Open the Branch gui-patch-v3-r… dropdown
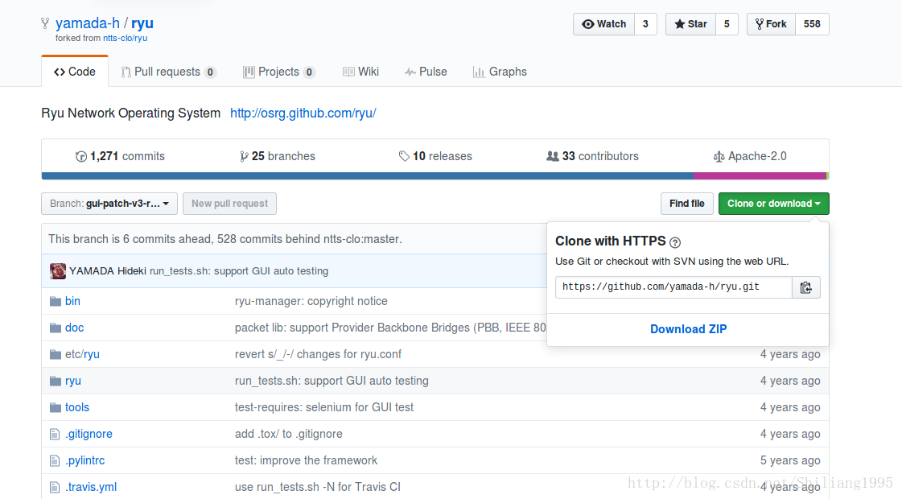This screenshot has height=499, width=902. 109,204
